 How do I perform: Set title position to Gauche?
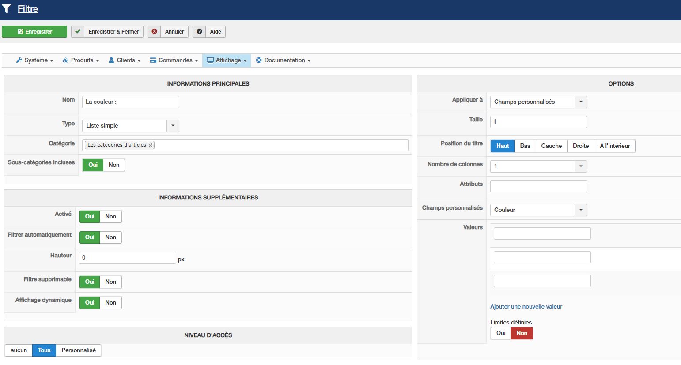click(x=552, y=146)
